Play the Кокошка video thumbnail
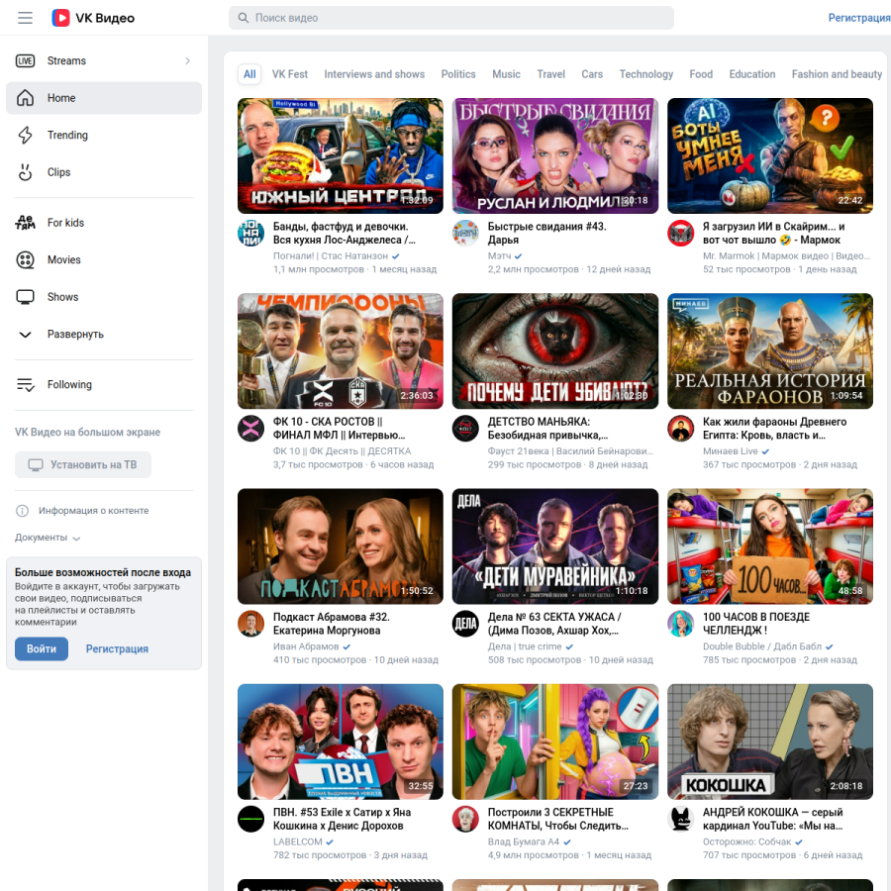Image resolution: width=891 pixels, height=891 pixels. point(770,742)
